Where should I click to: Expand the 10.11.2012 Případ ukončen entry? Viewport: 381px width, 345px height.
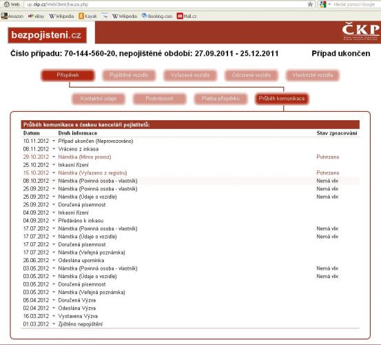tap(54, 141)
